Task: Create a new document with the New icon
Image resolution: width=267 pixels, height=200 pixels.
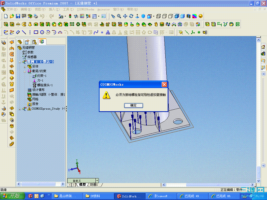Action: pyautogui.click(x=6, y=16)
